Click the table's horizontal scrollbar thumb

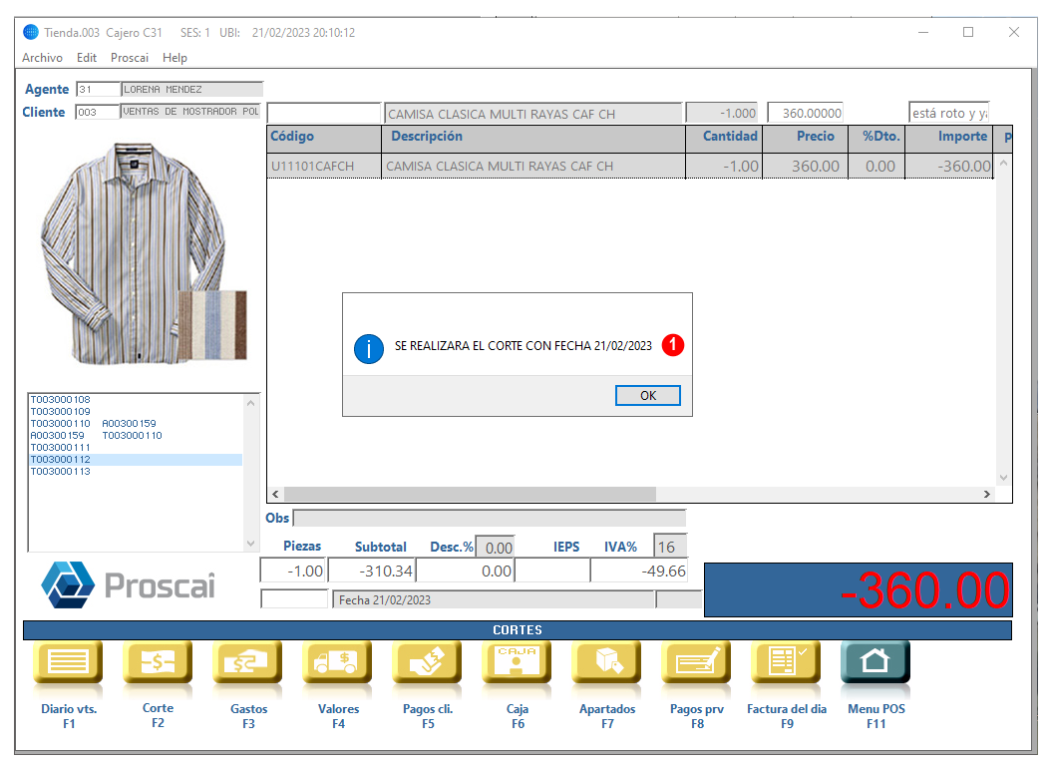[470, 494]
